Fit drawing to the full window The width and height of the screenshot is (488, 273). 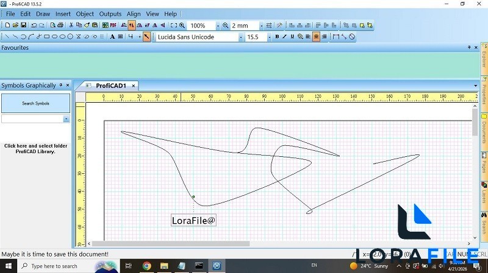[174, 25]
